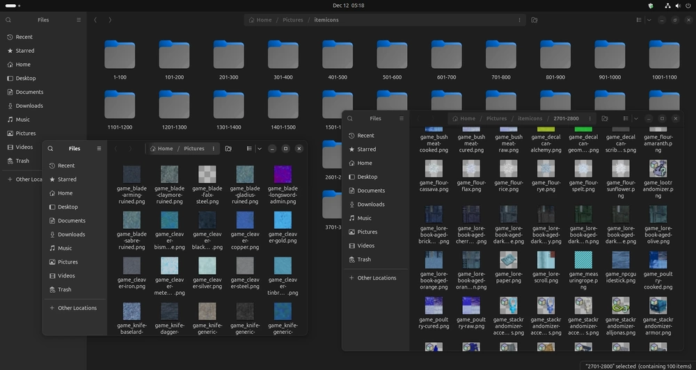Viewport: 696px width, 370px height.
Task: Click search icon in the 2701-2800 window
Action: (x=350, y=119)
